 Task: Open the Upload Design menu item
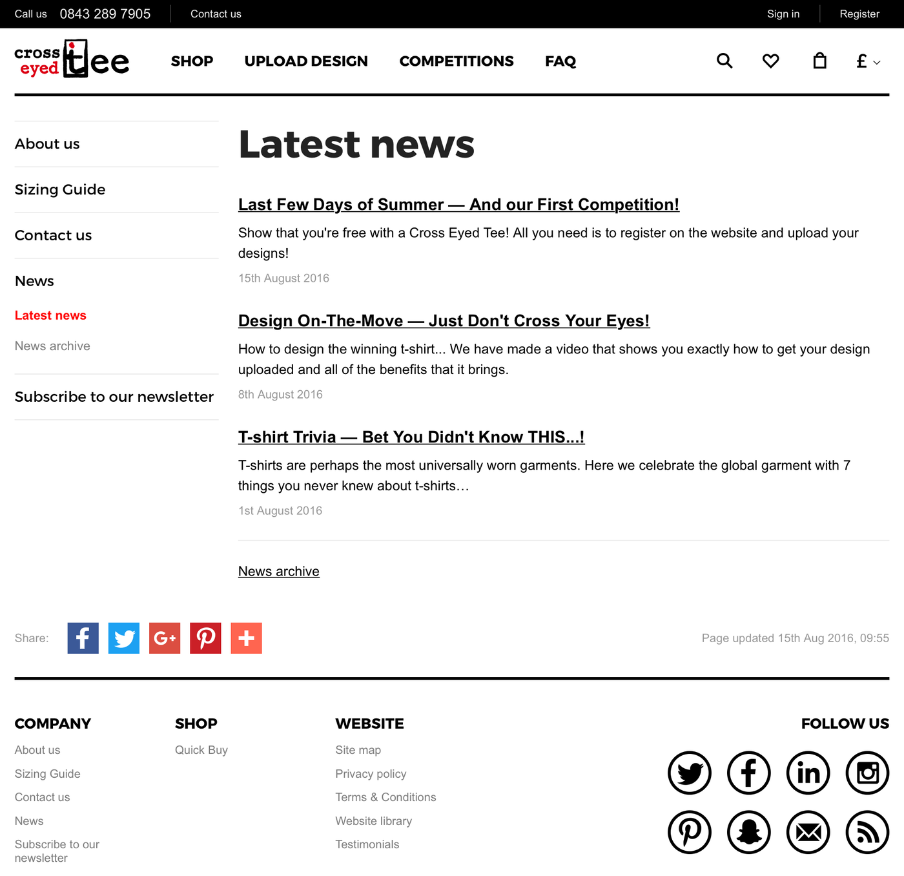[x=306, y=61]
